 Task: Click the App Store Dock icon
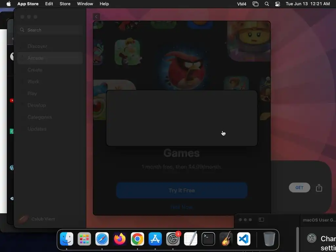click(155, 239)
